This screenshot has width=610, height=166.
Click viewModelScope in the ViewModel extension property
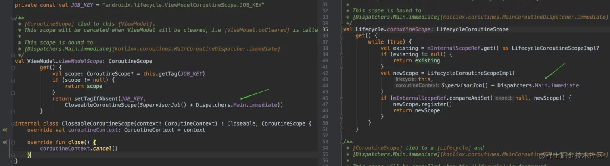[x=81, y=61]
